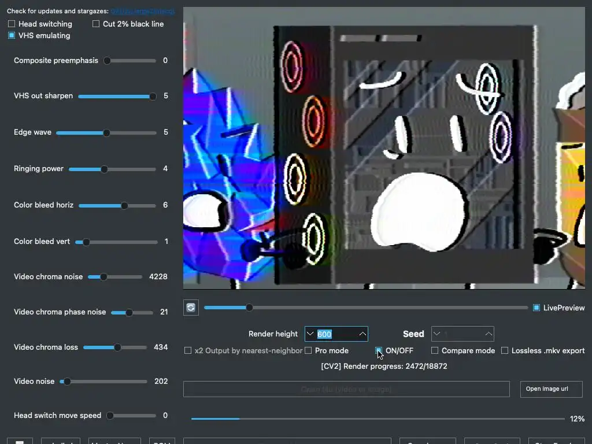Click the Video chroma noise slider
Image resolution: width=592 pixels, height=444 pixels.
[115, 277]
